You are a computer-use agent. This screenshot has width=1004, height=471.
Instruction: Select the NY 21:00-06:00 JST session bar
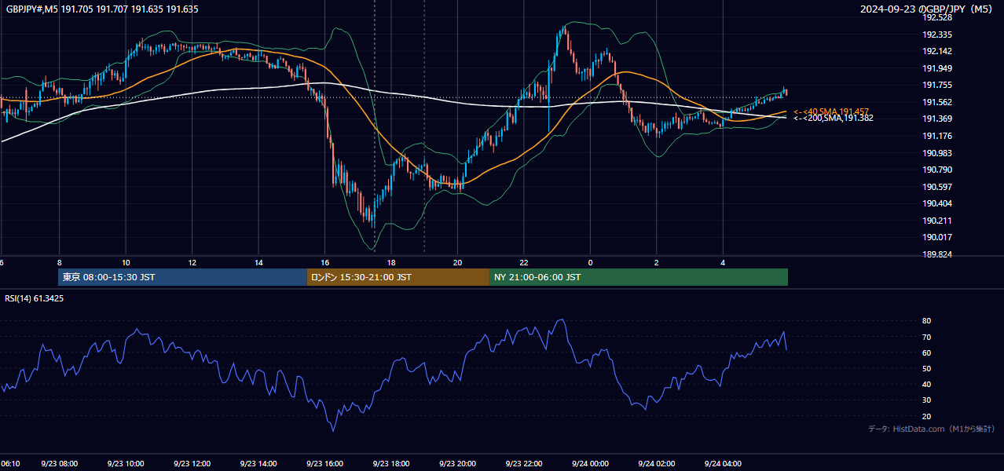639,277
